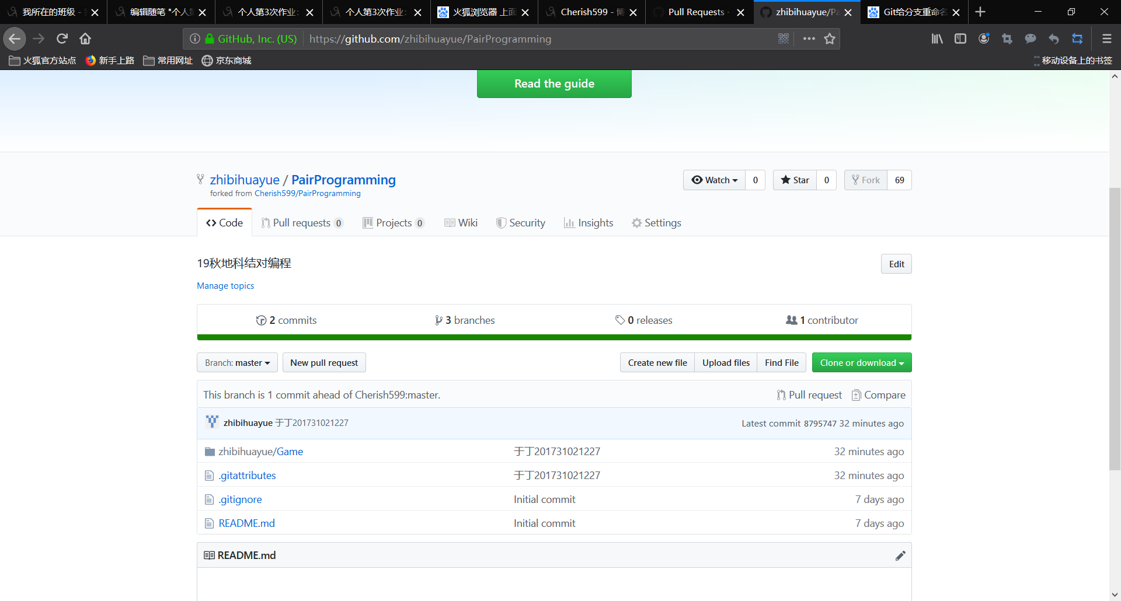Open the Branch: master selector

[x=237, y=362]
